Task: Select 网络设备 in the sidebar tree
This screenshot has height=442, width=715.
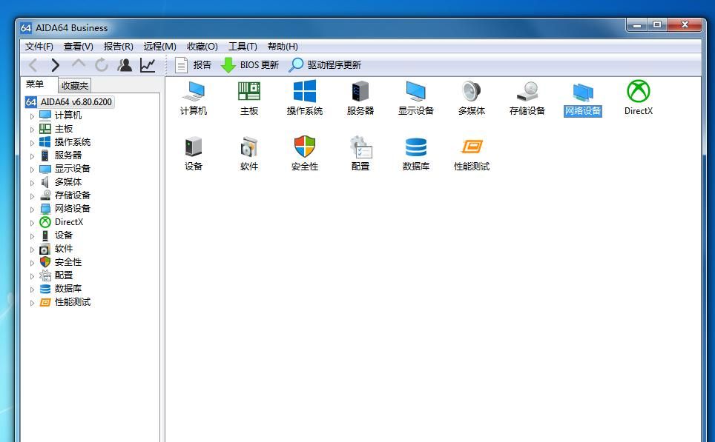Action: point(72,209)
